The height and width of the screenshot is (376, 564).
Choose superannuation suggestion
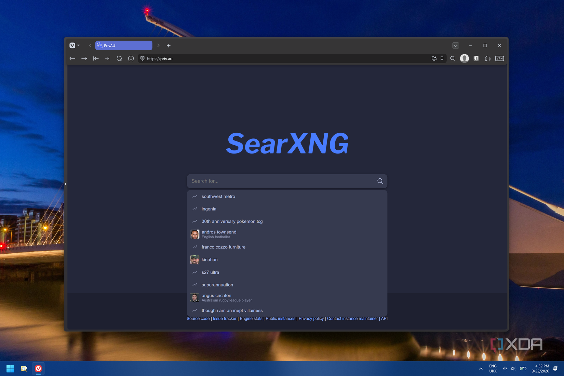(x=287, y=285)
